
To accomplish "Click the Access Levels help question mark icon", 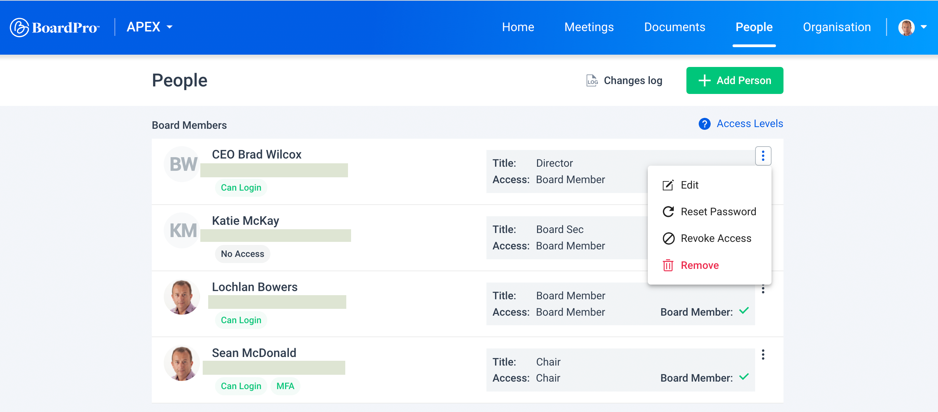I will coord(704,124).
